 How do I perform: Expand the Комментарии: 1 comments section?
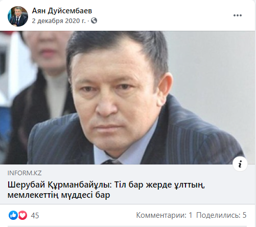tap(164, 215)
